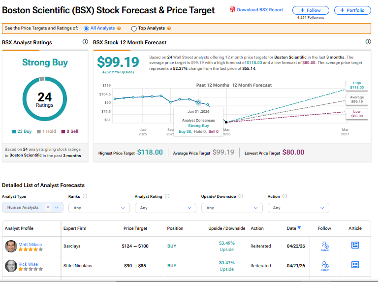Select the Top Analysts radio button

pyautogui.click(x=134, y=29)
